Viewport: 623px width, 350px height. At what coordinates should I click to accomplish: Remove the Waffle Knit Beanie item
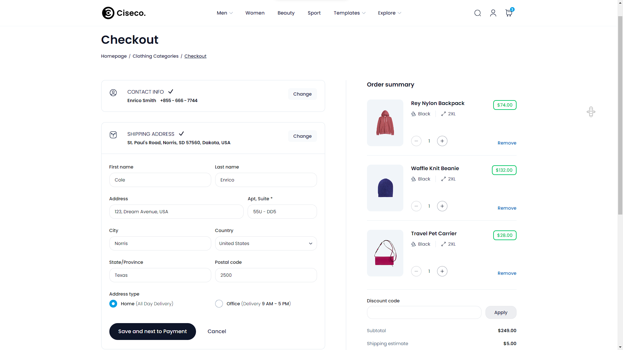[x=507, y=208]
